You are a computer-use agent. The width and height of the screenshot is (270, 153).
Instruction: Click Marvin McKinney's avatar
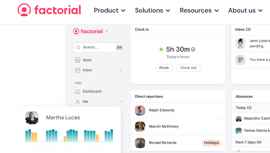coord(140,127)
